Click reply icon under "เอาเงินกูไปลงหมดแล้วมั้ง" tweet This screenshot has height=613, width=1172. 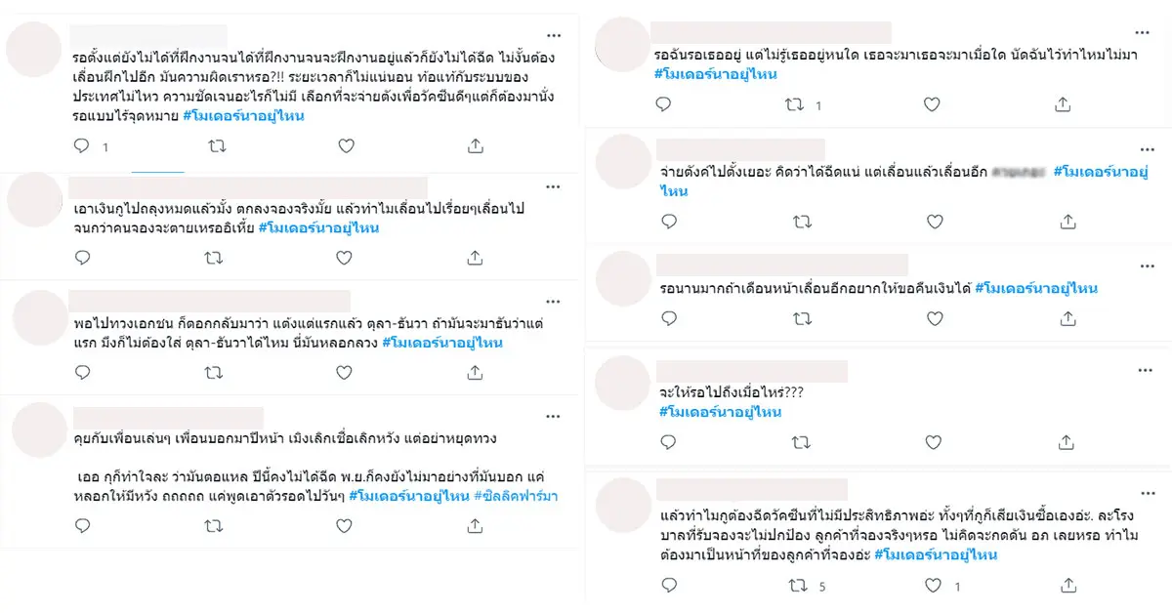pyautogui.click(x=82, y=259)
